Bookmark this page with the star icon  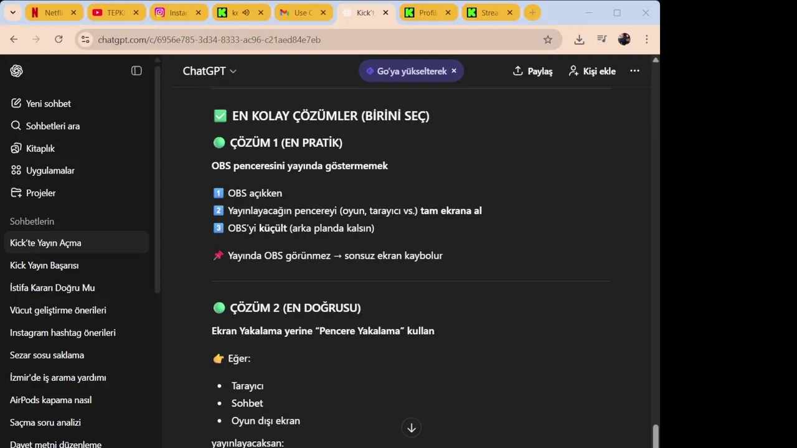(x=548, y=39)
